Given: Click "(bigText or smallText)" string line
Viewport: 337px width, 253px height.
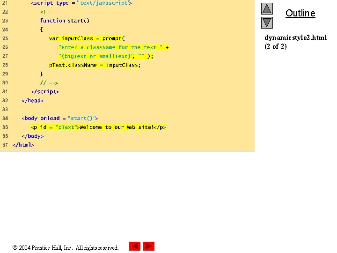Looking at the screenshot, I should pos(106,56).
